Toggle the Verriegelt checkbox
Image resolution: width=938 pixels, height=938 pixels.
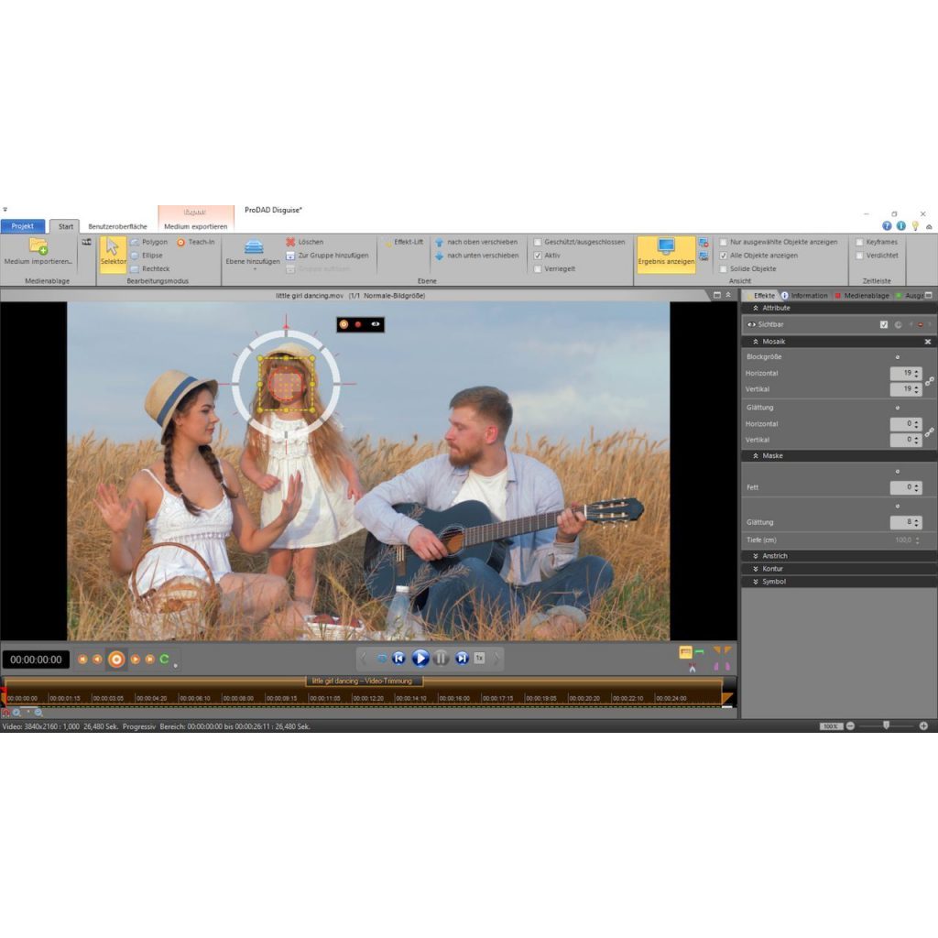[x=537, y=269]
